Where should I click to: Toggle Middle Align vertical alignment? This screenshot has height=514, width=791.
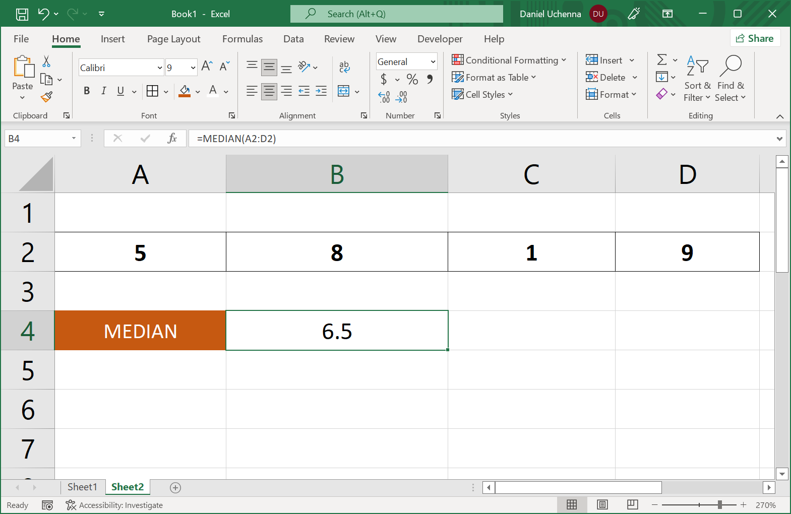(x=269, y=67)
